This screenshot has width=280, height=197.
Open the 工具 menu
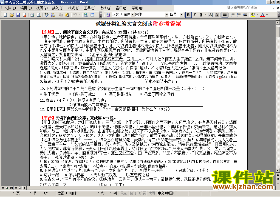[90, 8]
